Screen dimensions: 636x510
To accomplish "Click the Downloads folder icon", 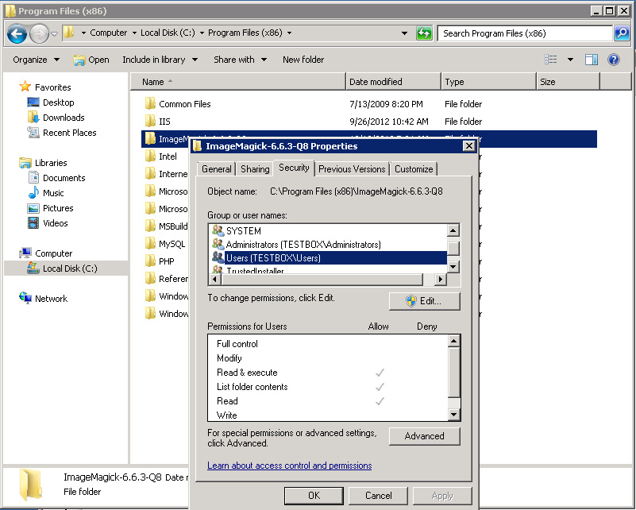I will pos(33,118).
